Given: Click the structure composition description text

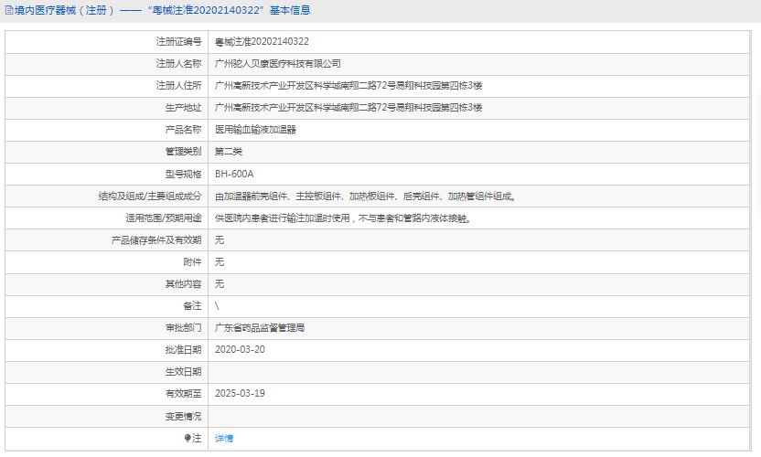Looking at the screenshot, I should coord(366,197).
